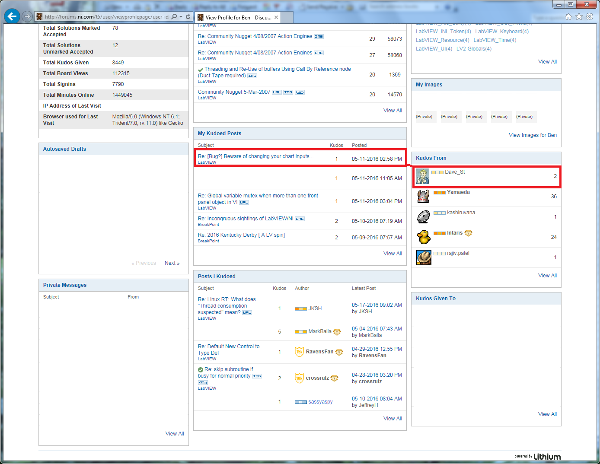Viewport: 600px width, 464px height.
Task: Click RavensFan's 15k rank badge icon
Action: 299,352
